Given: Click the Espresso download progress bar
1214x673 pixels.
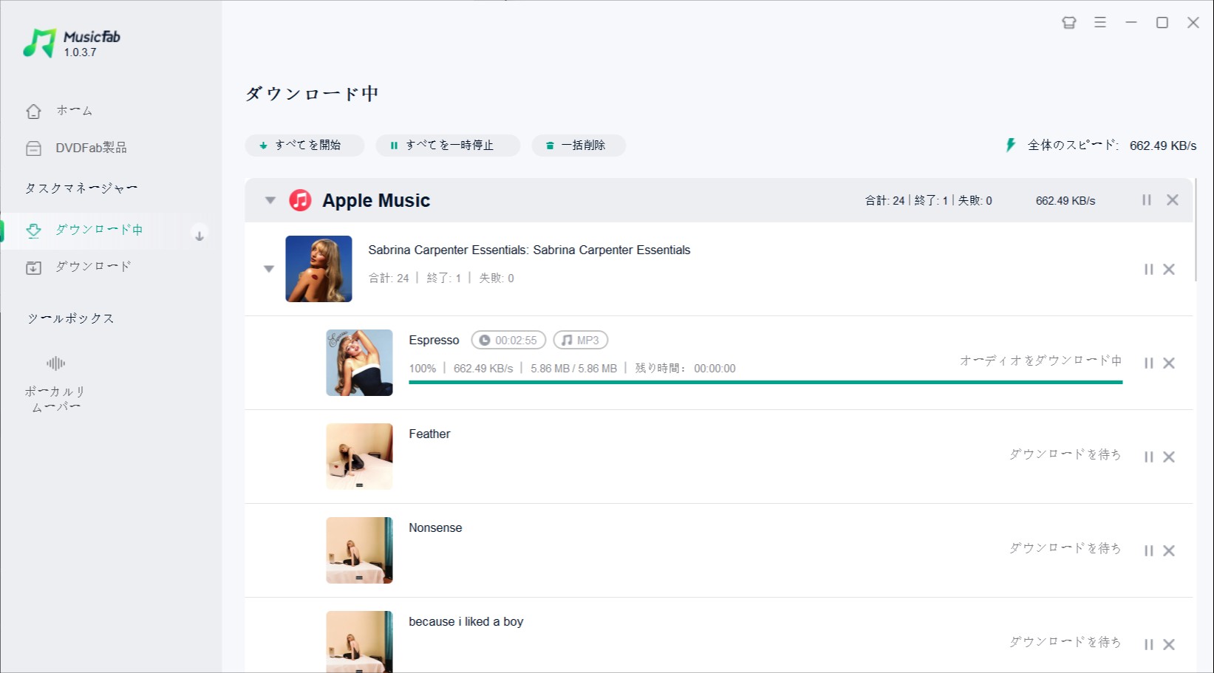Looking at the screenshot, I should 765,382.
